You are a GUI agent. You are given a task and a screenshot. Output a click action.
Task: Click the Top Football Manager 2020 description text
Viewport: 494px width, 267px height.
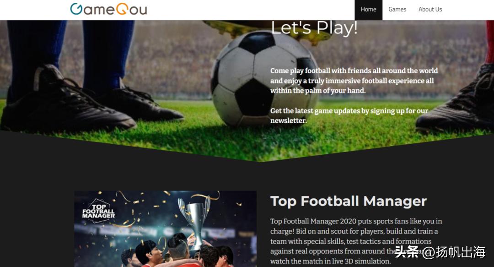pyautogui.click(x=356, y=241)
